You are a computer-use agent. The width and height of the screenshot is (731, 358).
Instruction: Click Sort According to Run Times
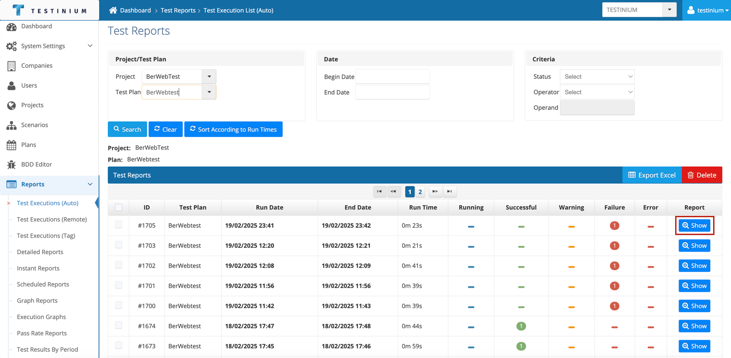click(x=233, y=129)
